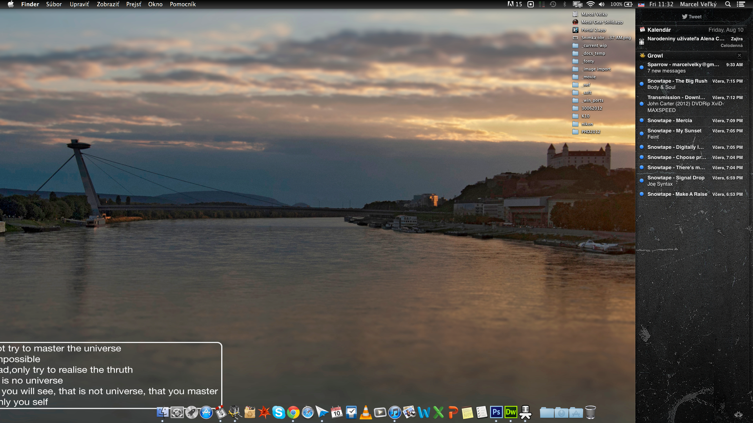The height and width of the screenshot is (423, 753).
Task: Launch Google Chrome from the dock
Action: [293, 412]
